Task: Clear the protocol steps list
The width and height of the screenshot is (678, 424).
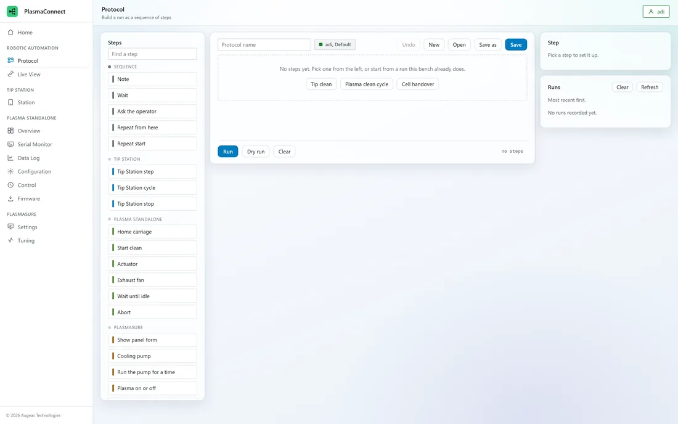Action: (x=285, y=151)
